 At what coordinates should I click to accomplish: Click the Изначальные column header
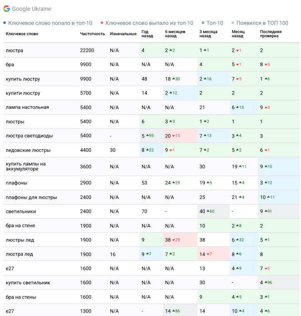tap(123, 34)
